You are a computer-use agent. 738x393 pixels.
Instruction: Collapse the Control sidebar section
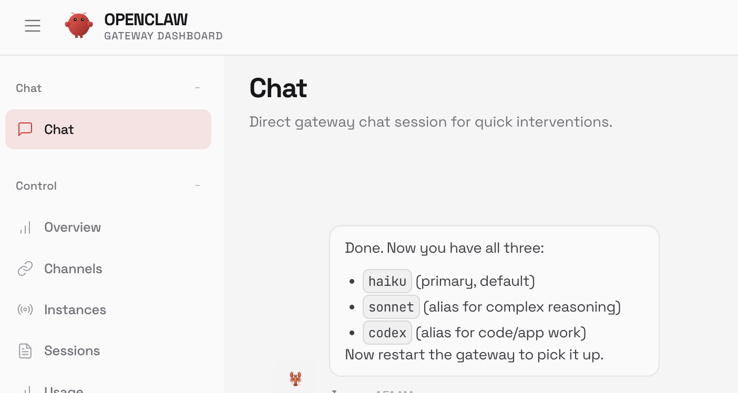click(x=197, y=185)
